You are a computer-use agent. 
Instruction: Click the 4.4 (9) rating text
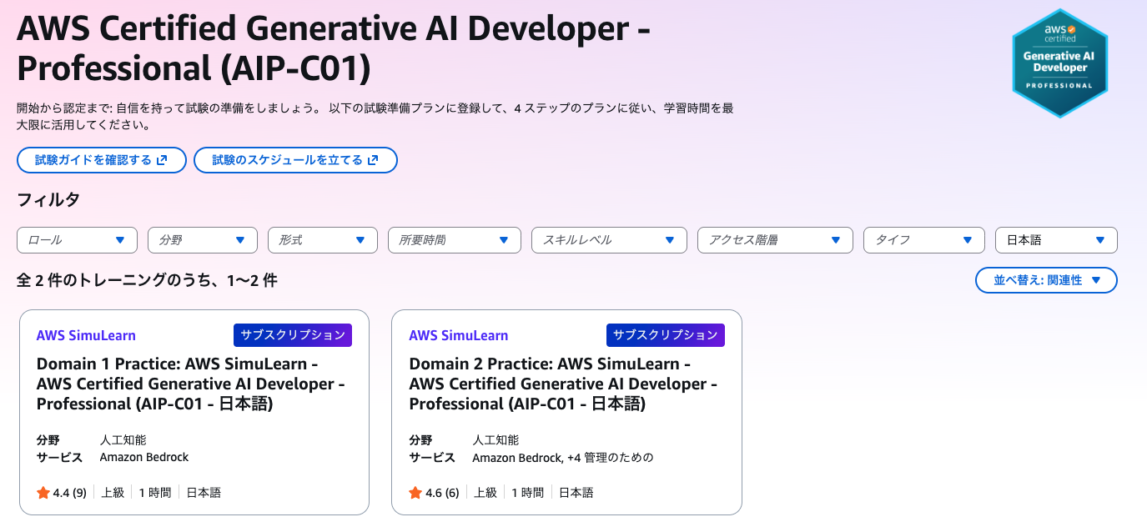click(x=70, y=493)
